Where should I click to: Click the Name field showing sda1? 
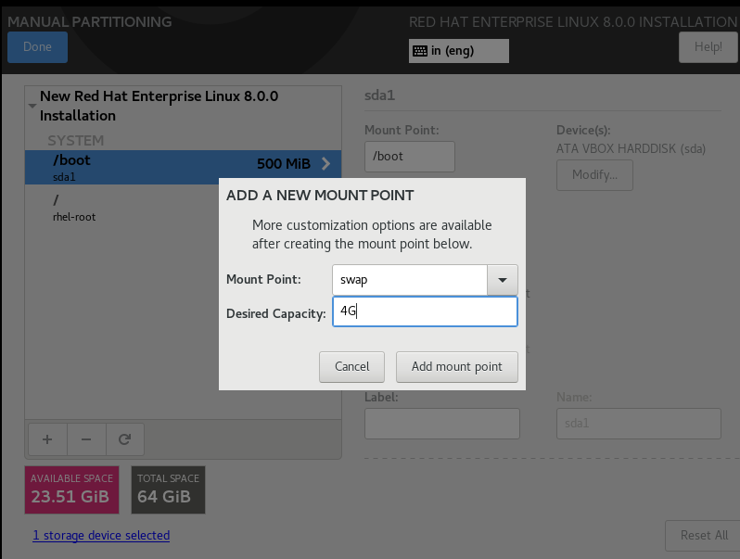tap(639, 424)
